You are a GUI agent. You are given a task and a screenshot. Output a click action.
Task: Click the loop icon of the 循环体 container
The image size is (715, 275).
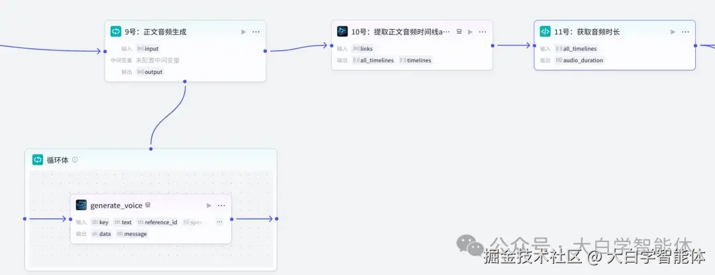click(37, 160)
